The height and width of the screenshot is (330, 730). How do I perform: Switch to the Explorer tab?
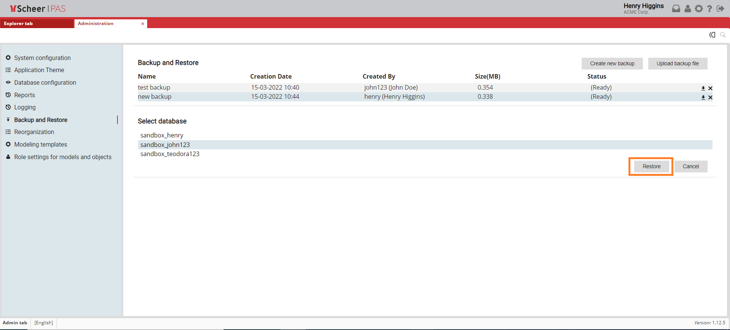coord(37,24)
